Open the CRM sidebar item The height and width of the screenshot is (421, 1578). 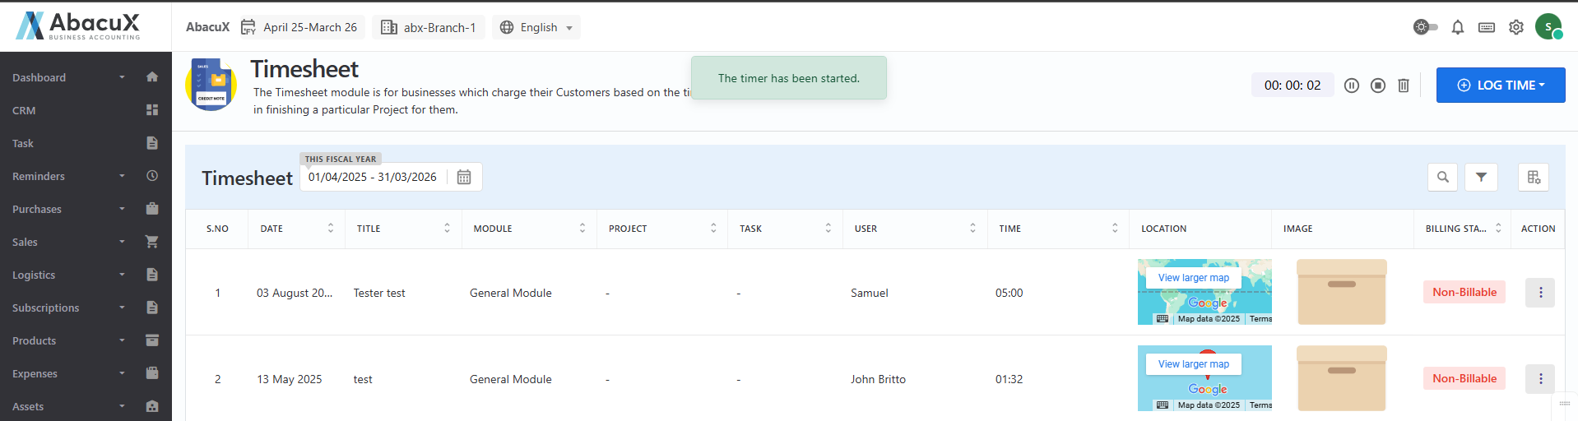(x=25, y=110)
